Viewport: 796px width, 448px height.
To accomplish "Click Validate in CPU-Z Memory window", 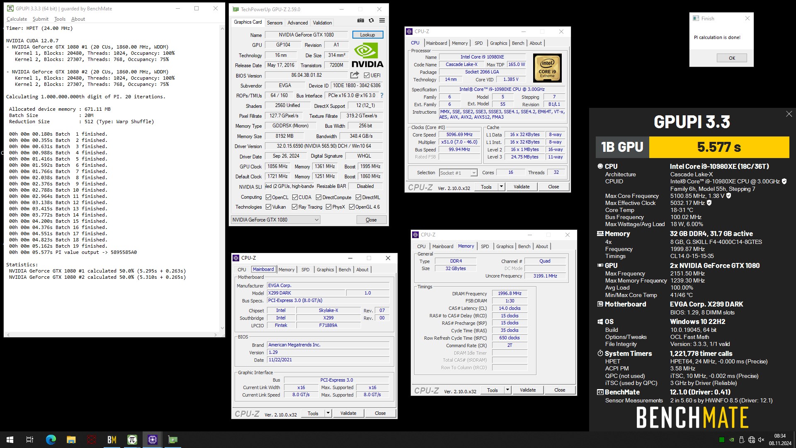I will pyautogui.click(x=528, y=390).
